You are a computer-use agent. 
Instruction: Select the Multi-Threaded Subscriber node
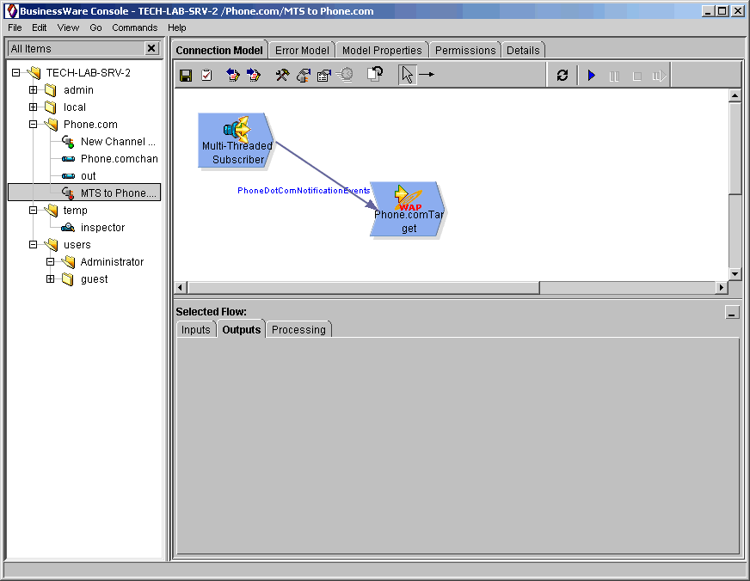point(237,140)
